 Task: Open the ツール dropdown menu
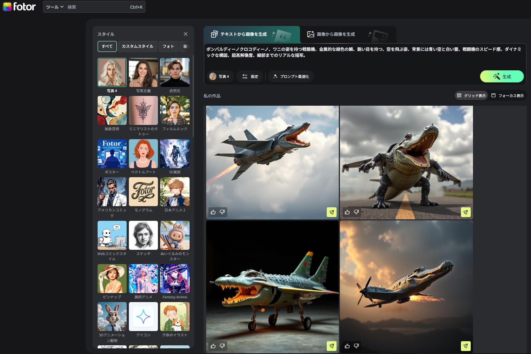[x=55, y=7]
